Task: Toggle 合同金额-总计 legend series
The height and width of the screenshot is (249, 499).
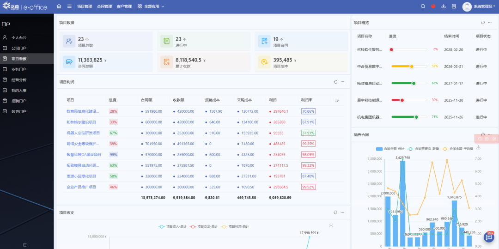Action: pos(390,149)
